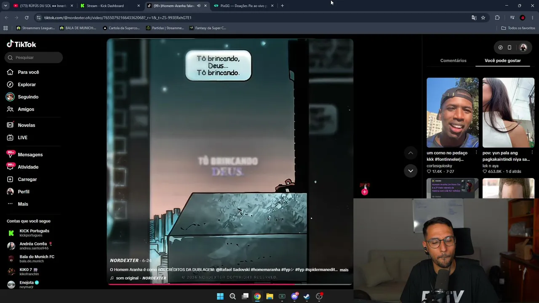Switch to the RÜFÜS DU SOL YouTube tab

coord(43,6)
